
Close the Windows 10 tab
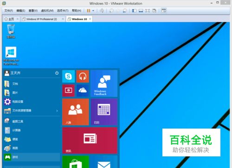[x=90, y=19]
